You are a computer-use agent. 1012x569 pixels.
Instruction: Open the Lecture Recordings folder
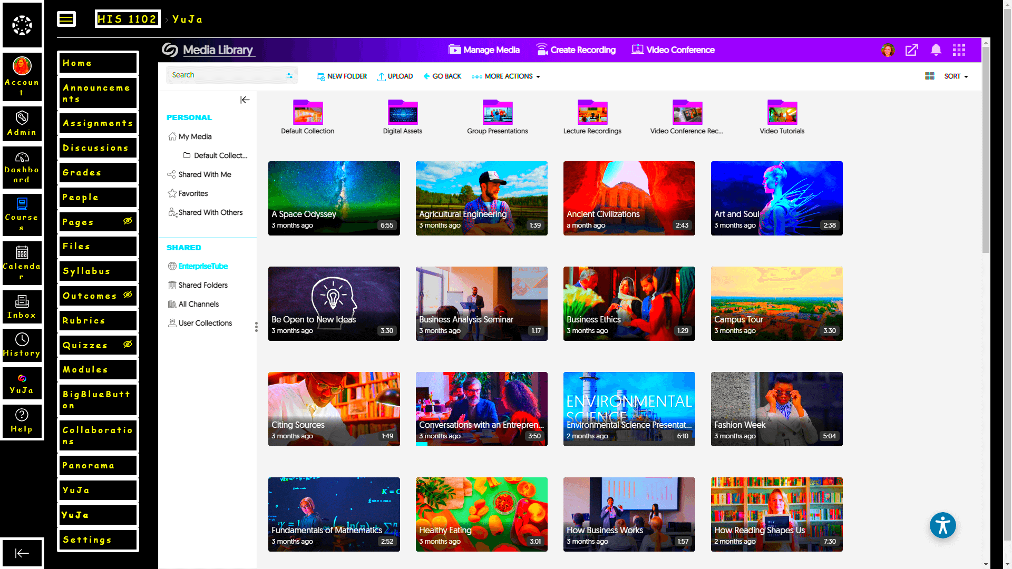pyautogui.click(x=592, y=117)
